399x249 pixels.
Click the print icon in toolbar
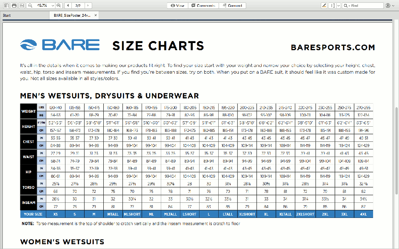tap(14, 6)
